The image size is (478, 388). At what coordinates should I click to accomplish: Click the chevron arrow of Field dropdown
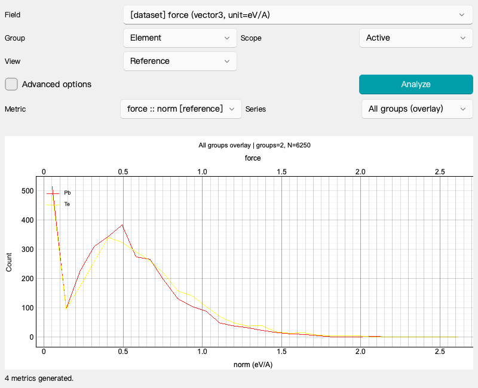tap(462, 14)
